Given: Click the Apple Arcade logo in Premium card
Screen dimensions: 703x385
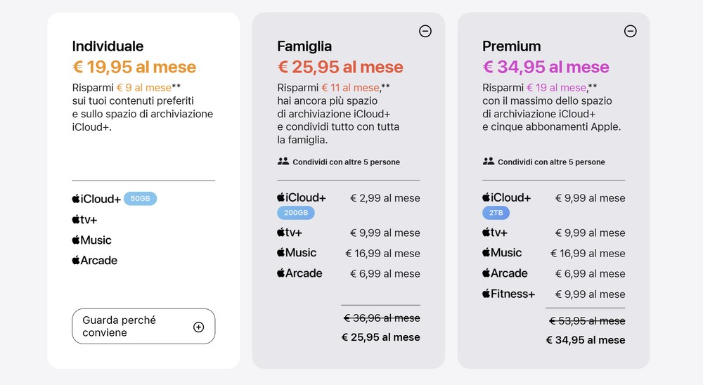Looking at the screenshot, I should 505,273.
